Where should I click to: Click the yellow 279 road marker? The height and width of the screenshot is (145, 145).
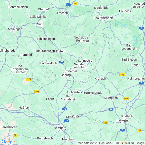[x=29, y=79]
